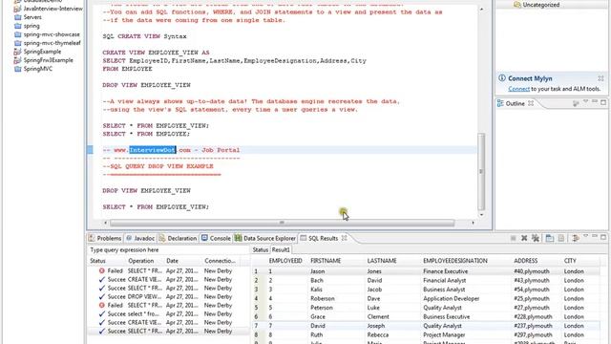Image resolution: width=611 pixels, height=344 pixels.
Task: Close the SQL Results tab
Action: pyautogui.click(x=344, y=238)
